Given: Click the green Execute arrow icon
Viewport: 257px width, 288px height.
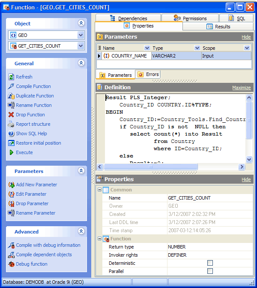Looking at the screenshot, I should tap(12, 152).
